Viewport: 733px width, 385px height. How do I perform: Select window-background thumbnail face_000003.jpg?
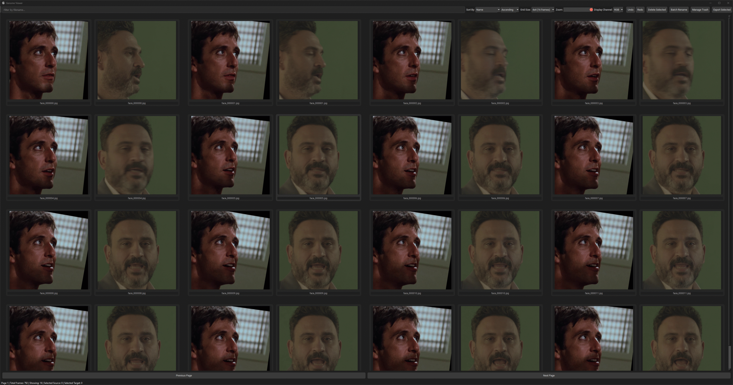594,60
